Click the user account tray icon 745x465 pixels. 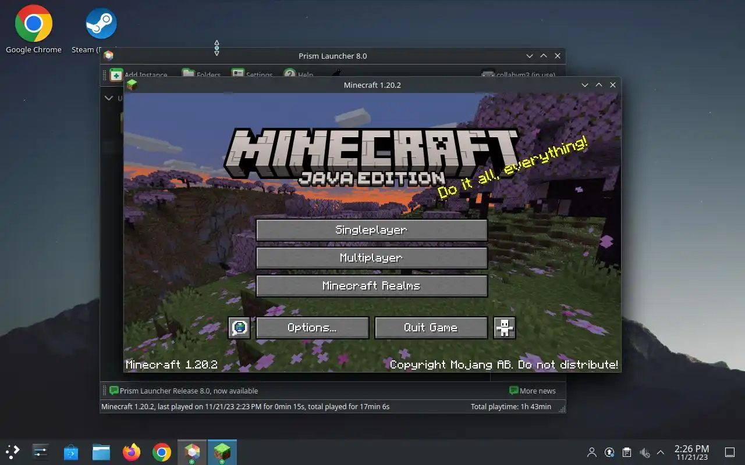592,452
